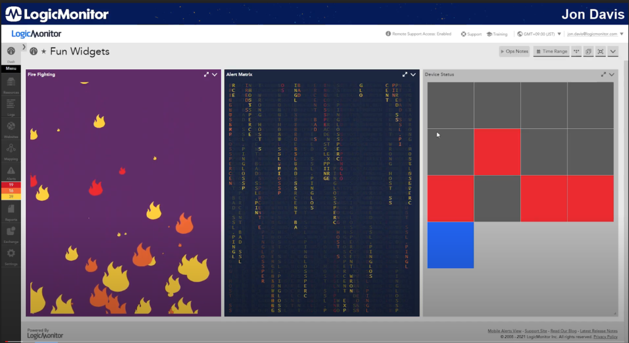
Task: Click the dashboard share icon in toolbar
Action: (x=576, y=52)
